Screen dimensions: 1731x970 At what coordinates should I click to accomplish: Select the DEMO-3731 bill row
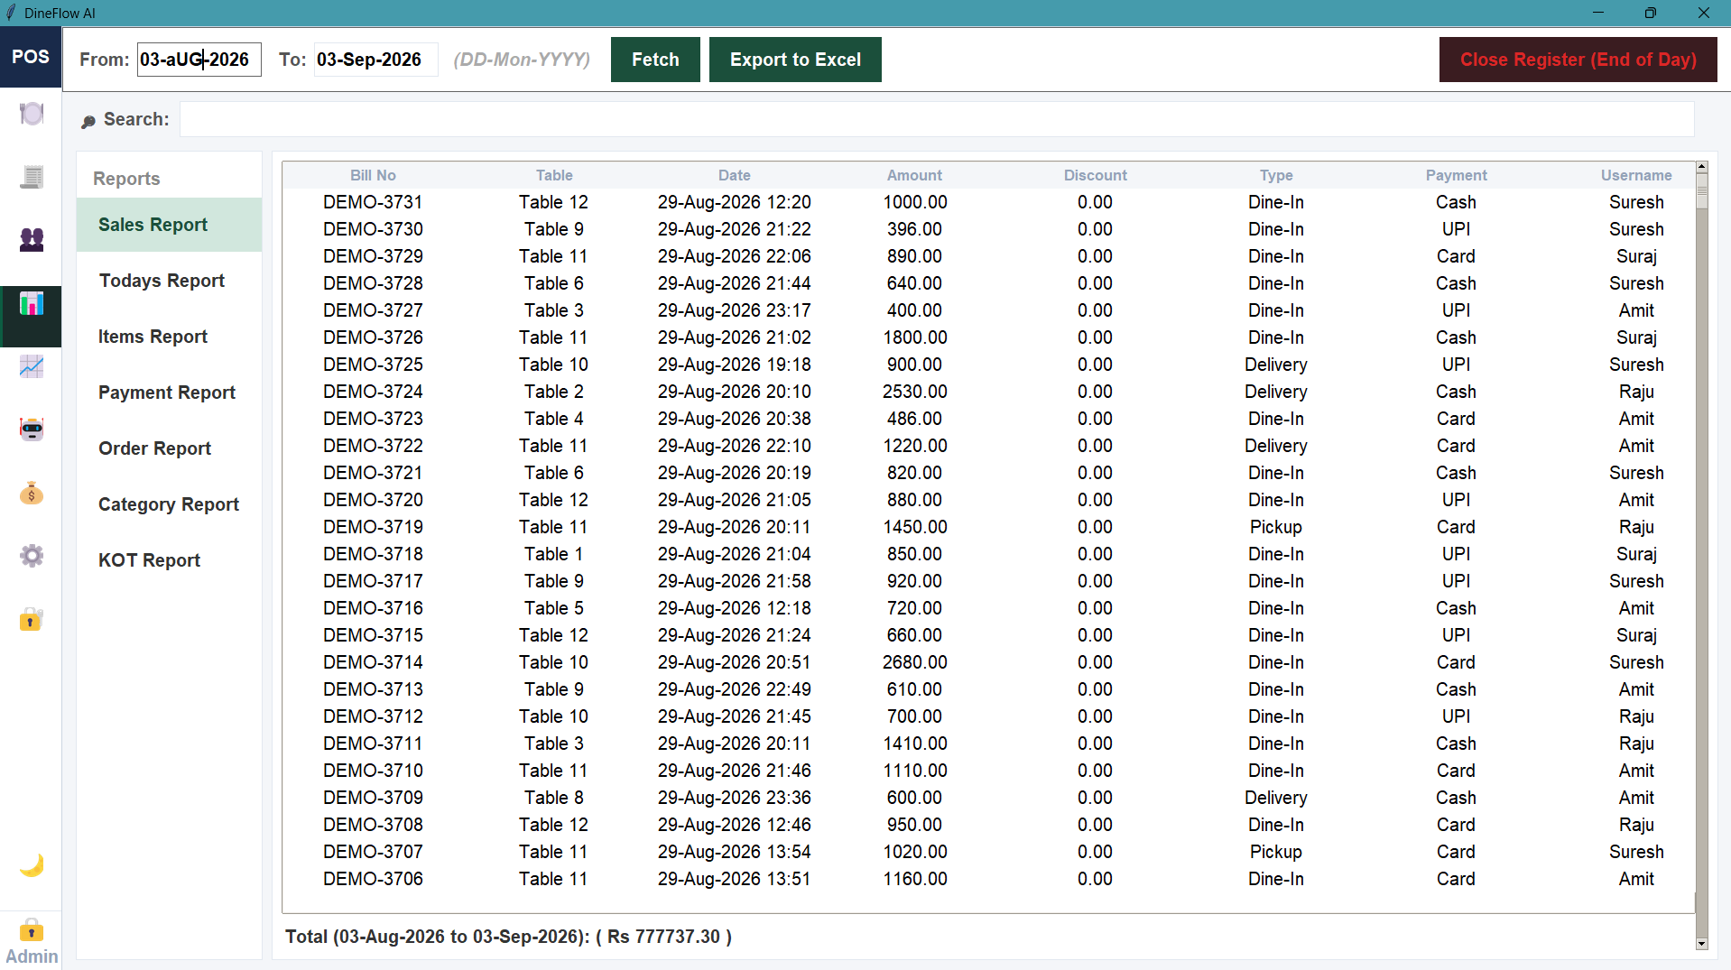(x=988, y=202)
